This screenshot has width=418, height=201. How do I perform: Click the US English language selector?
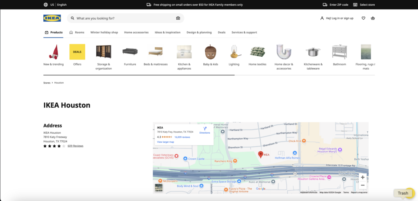pyautogui.click(x=55, y=4)
